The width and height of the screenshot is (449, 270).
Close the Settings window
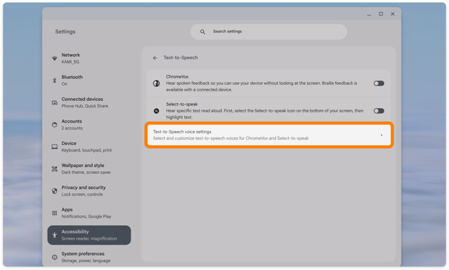click(393, 14)
